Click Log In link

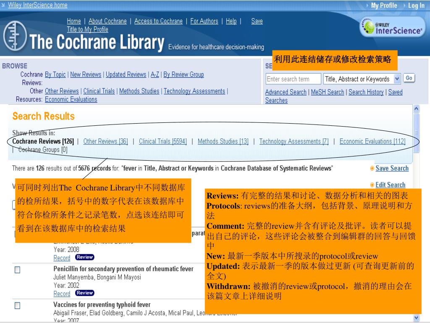tap(416, 5)
